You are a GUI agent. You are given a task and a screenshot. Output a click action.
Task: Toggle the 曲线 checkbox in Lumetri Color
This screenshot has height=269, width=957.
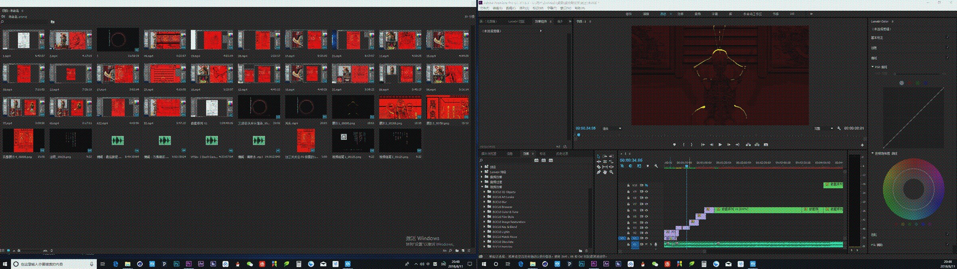947,58
